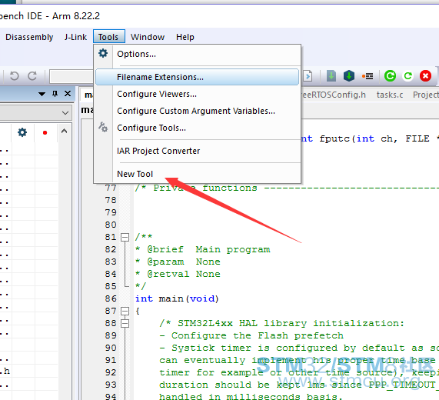Pin the workspace panel
The height and width of the screenshot is (400, 439).
pyautogui.click(x=55, y=94)
